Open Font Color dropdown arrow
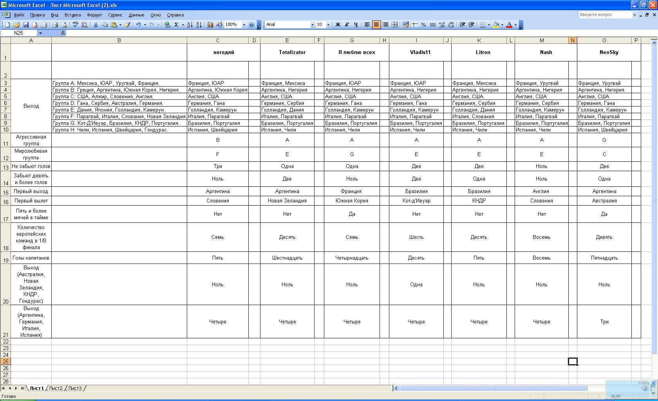 tap(515, 25)
